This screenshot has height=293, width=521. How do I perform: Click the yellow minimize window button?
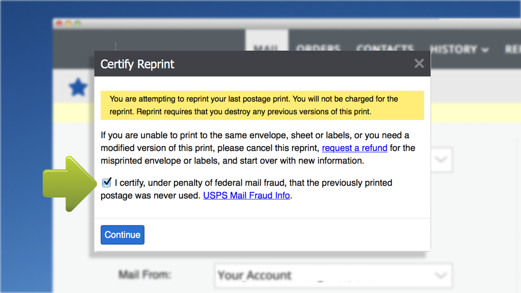[x=68, y=23]
